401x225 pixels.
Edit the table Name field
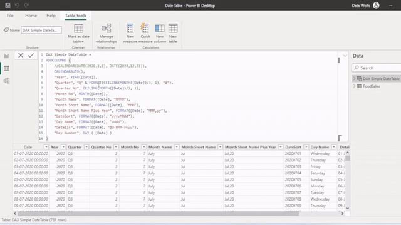click(41, 30)
